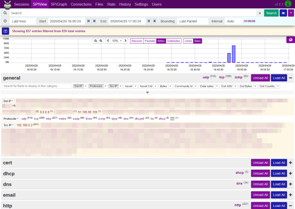Viewport: 295px width, 209px height.
Task: Expand the cert category with plus icon
Action: pyautogui.click(x=291, y=163)
